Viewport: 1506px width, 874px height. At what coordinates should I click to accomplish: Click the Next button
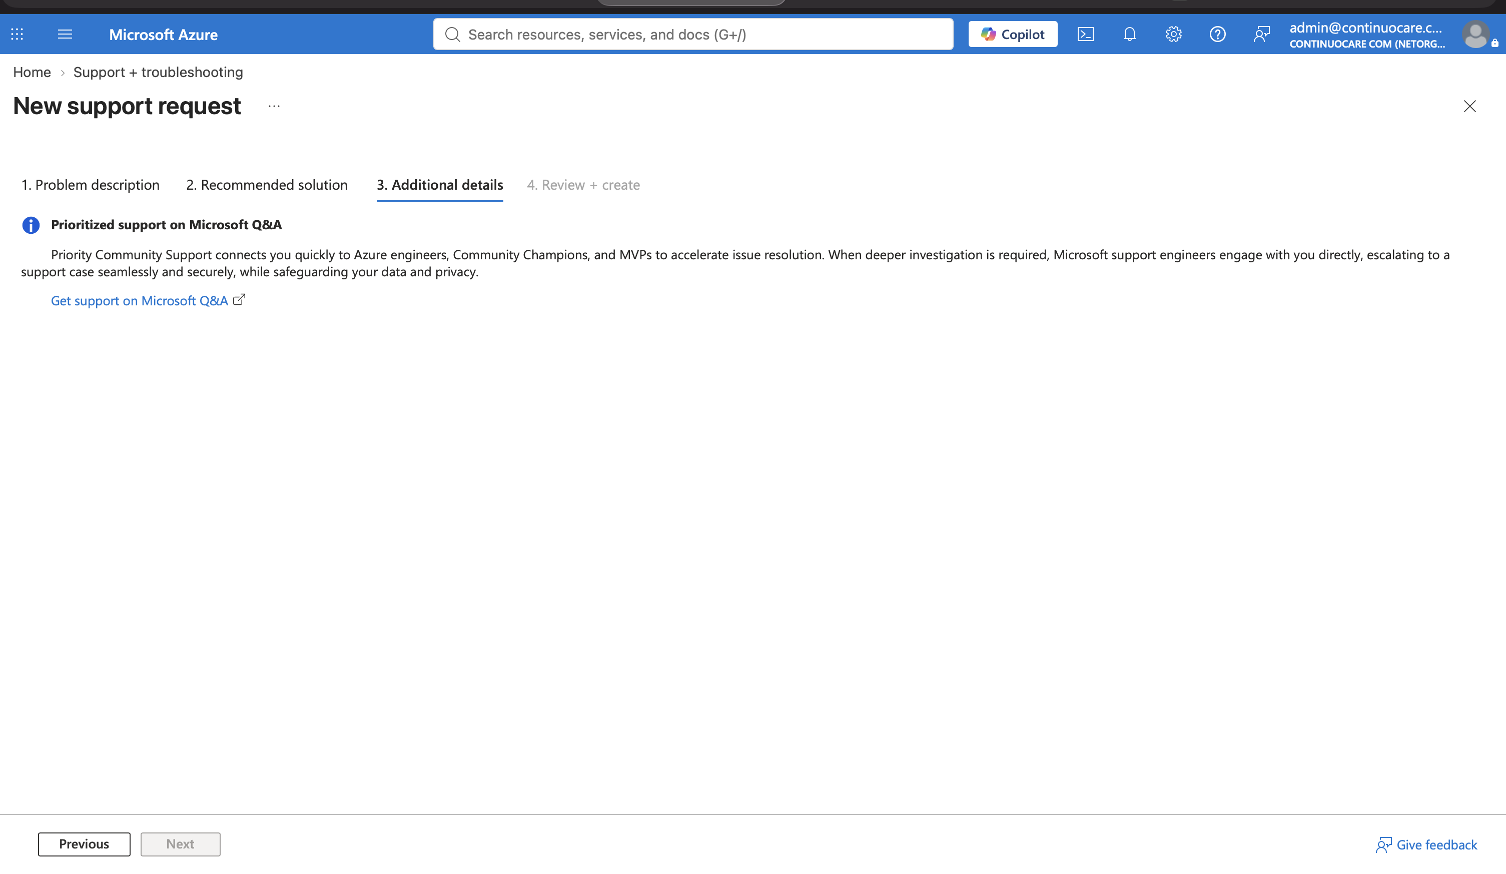[181, 844]
